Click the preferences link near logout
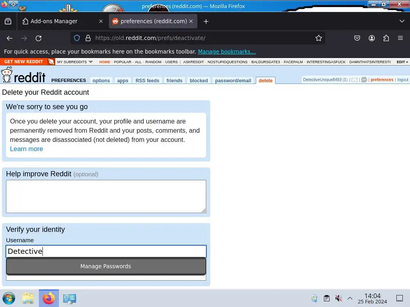The image size is (410, 307). [382, 80]
